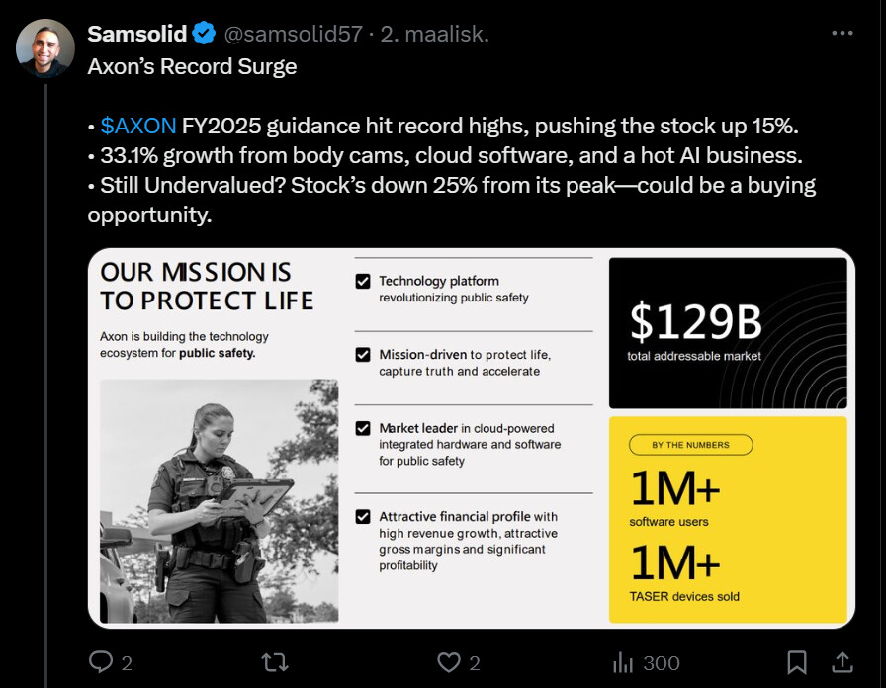This screenshot has width=886, height=688.
Task: Repost this tweet using retweet icon
Action: (274, 662)
